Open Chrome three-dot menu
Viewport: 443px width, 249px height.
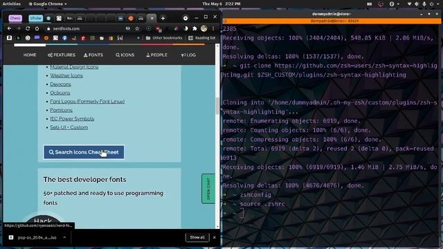[x=213, y=28]
